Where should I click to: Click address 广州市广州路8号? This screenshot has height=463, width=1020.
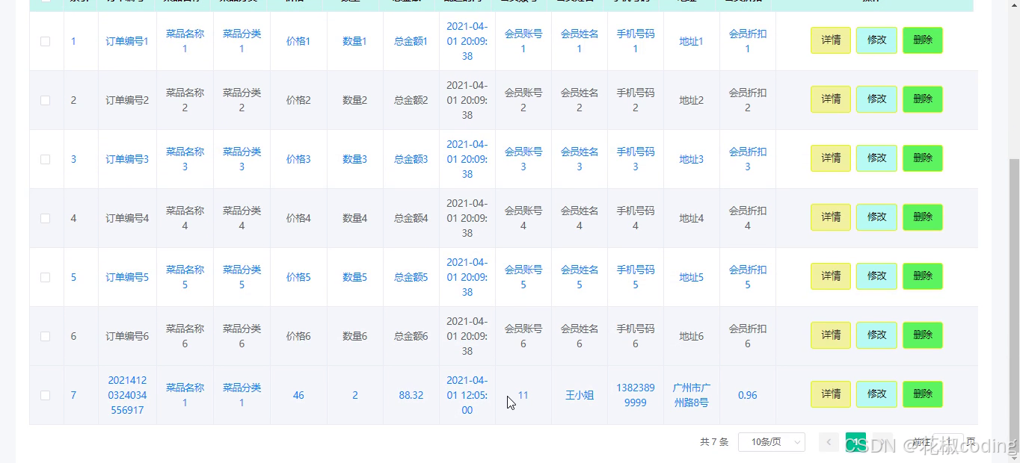pos(692,395)
